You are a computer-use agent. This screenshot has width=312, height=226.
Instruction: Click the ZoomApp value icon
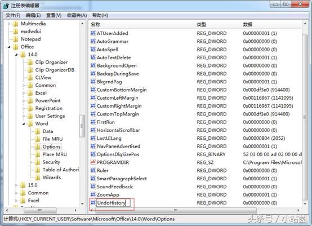point(93,194)
